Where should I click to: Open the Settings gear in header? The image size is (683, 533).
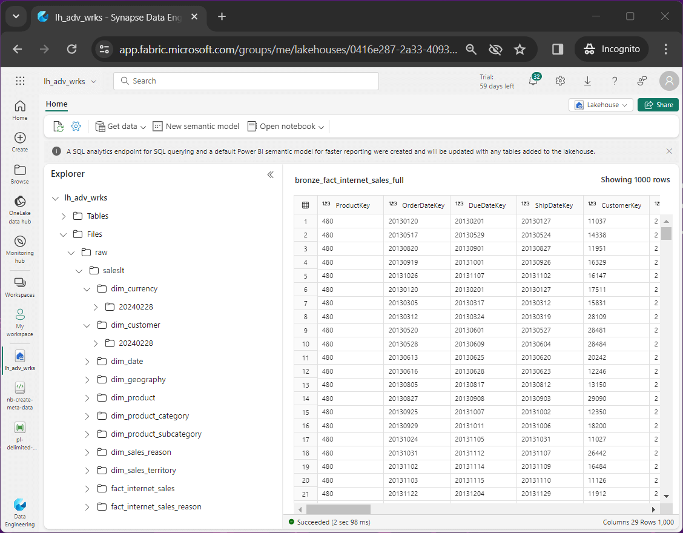560,81
